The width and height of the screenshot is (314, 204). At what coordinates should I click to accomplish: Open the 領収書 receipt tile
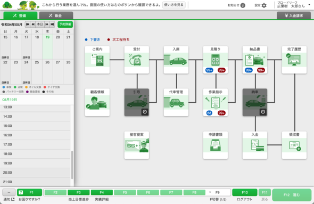(294, 145)
